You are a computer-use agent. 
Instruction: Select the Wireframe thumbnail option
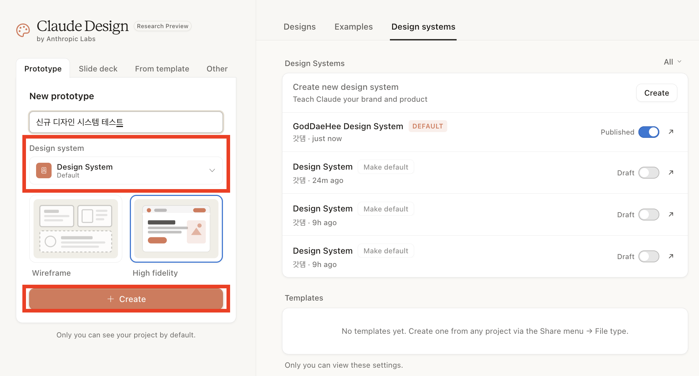click(x=76, y=229)
